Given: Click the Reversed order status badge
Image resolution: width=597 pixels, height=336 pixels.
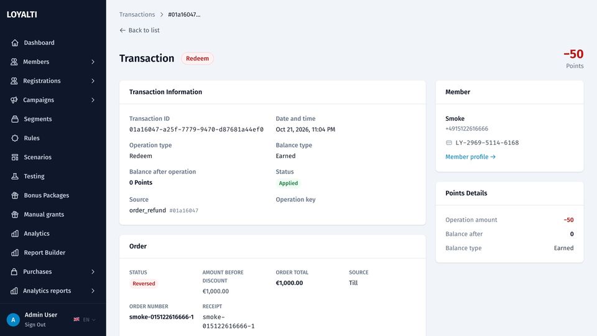Looking at the screenshot, I should 144,284.
